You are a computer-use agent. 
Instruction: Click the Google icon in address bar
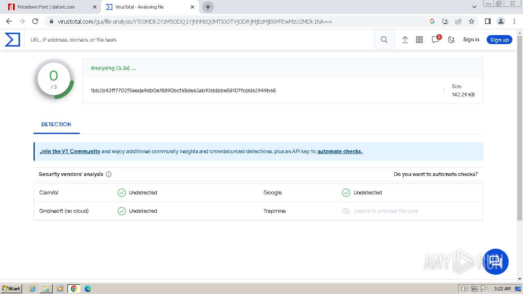tap(432, 21)
